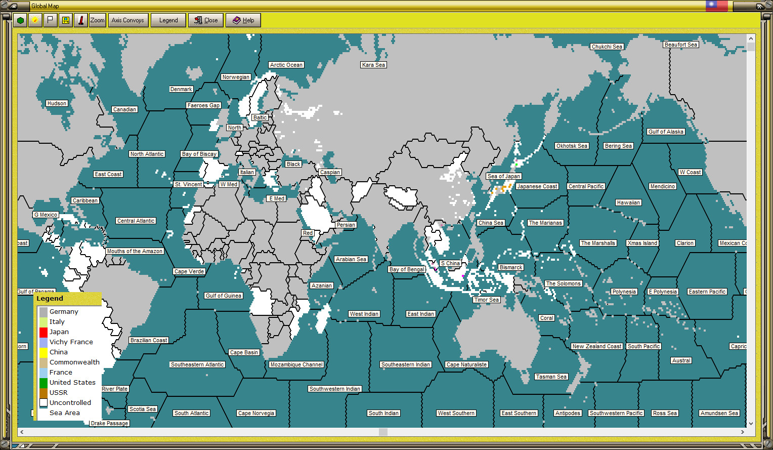Select the Central Atlantic label

pyautogui.click(x=136, y=221)
